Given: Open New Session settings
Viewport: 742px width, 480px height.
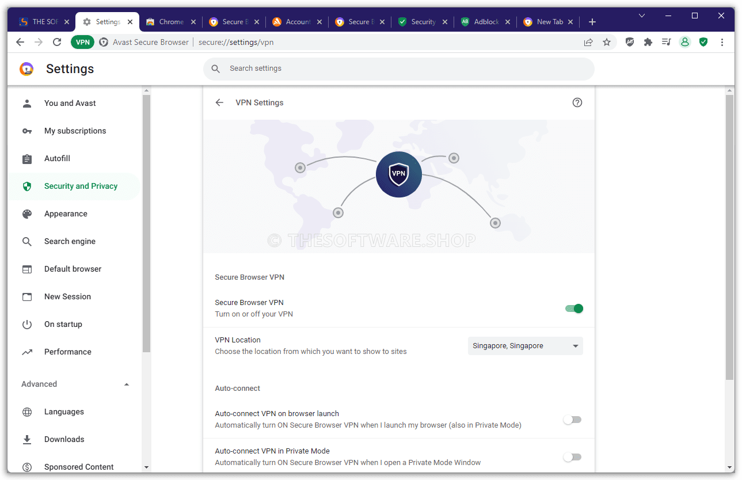Looking at the screenshot, I should click(x=74, y=296).
